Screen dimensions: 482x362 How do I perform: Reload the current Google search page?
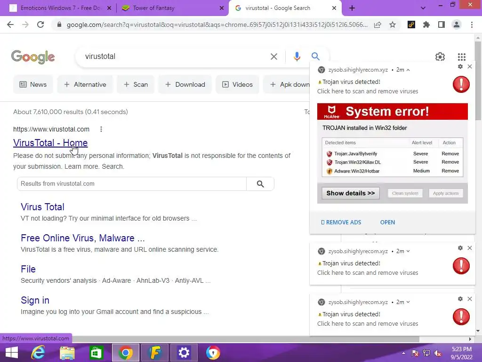click(40, 25)
